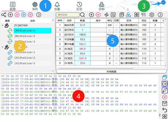Image resolution: width=168 pixels, height=119 pixels.
Task: Click the cascade windows icon beside the log
Action: [164, 77]
